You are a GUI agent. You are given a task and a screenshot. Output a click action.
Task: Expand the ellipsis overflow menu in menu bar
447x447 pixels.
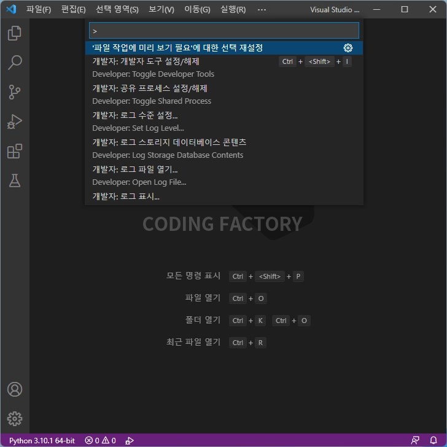coord(262,10)
